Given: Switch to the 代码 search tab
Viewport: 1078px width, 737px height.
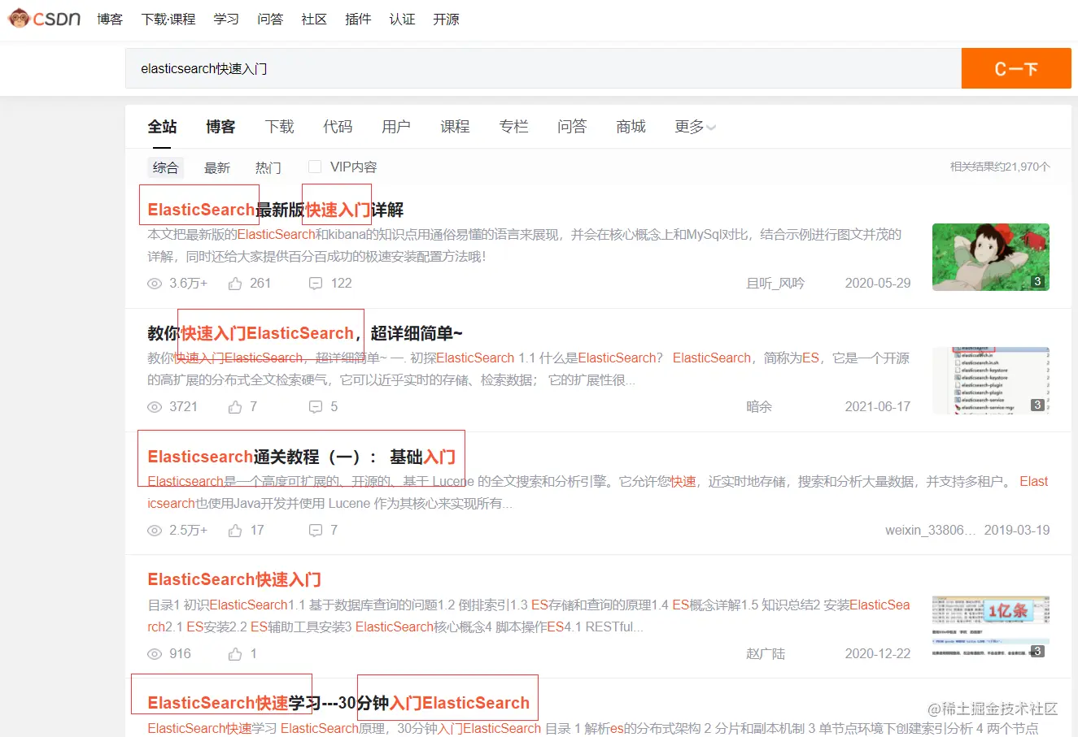Looking at the screenshot, I should pyautogui.click(x=338, y=127).
